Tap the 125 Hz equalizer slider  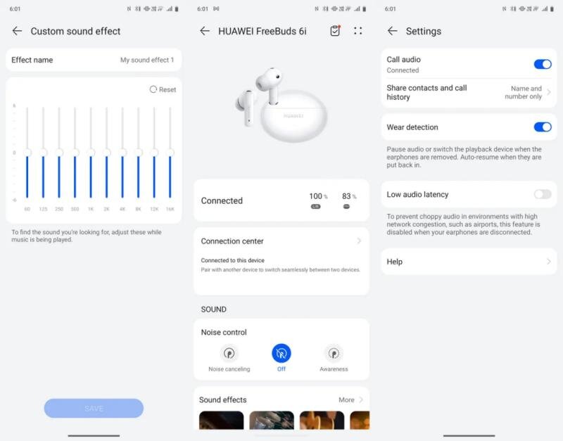(43, 153)
